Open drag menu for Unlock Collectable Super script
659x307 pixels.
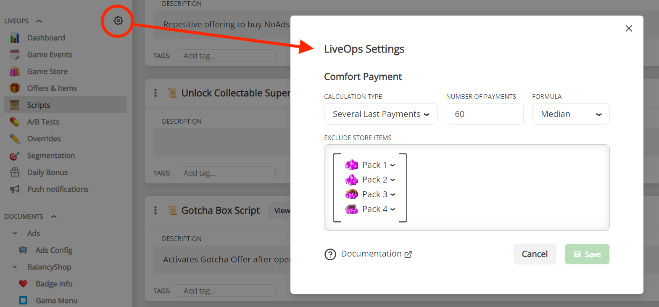[156, 93]
